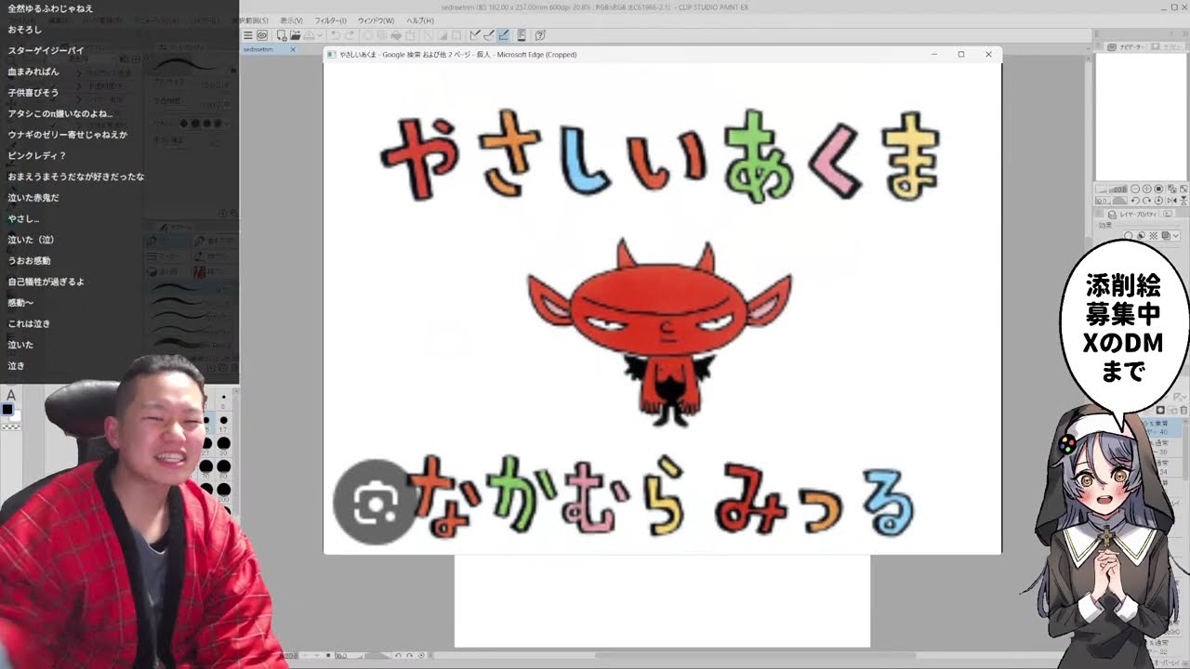The width and height of the screenshot is (1190, 669).
Task: Close the sednsetnm canvas tab
Action: [293, 49]
